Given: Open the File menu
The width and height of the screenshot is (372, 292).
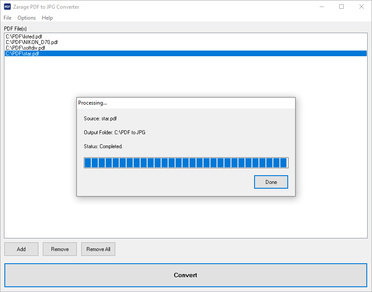Looking at the screenshot, I should [7, 18].
